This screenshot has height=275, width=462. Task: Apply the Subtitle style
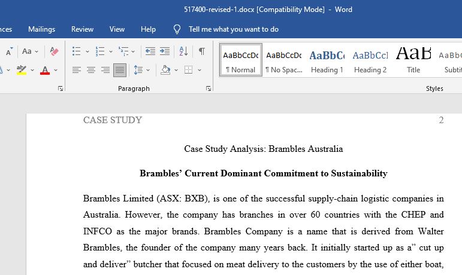pos(450,60)
